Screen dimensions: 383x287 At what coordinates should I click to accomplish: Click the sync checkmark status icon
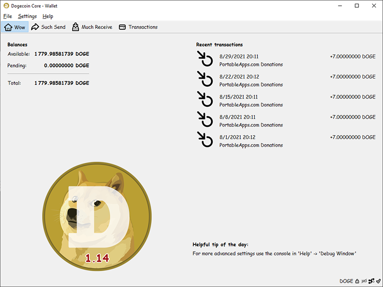pos(378,281)
